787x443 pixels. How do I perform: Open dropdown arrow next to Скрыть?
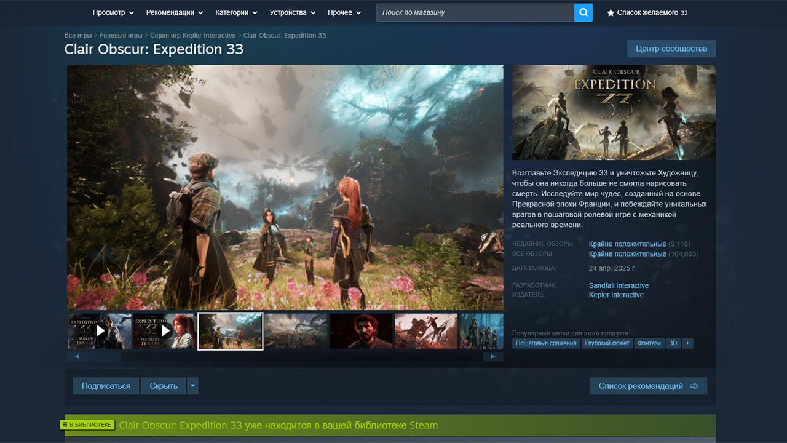(x=193, y=386)
